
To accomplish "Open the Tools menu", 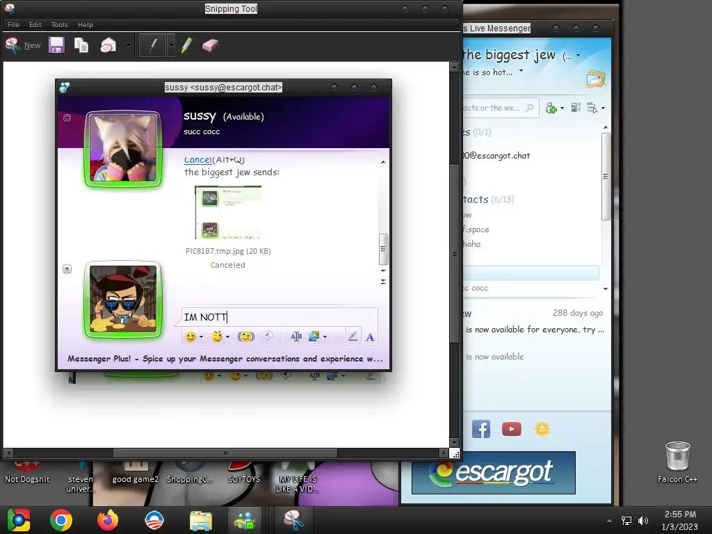I will (x=59, y=24).
